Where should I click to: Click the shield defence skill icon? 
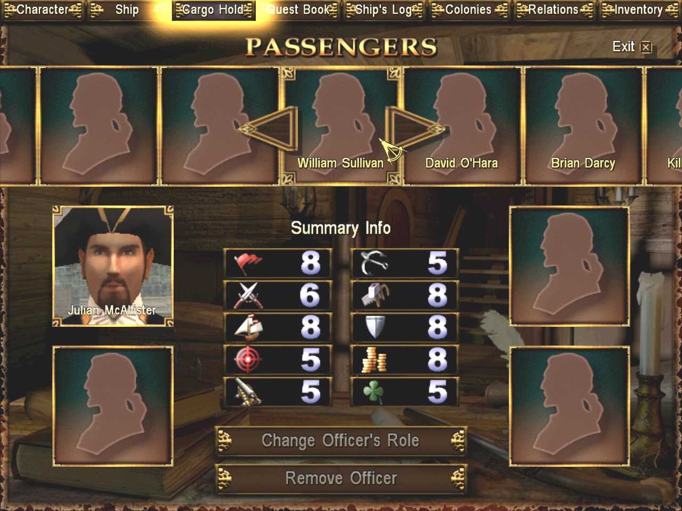pos(376,327)
